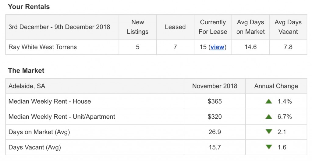Click the Annual Change column header

pos(276,86)
